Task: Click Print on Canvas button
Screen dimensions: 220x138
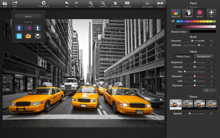Action: tap(43, 4)
